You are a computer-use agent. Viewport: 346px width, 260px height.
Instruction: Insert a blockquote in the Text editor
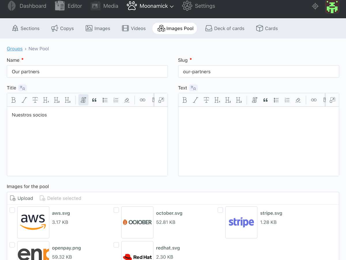(x=266, y=100)
